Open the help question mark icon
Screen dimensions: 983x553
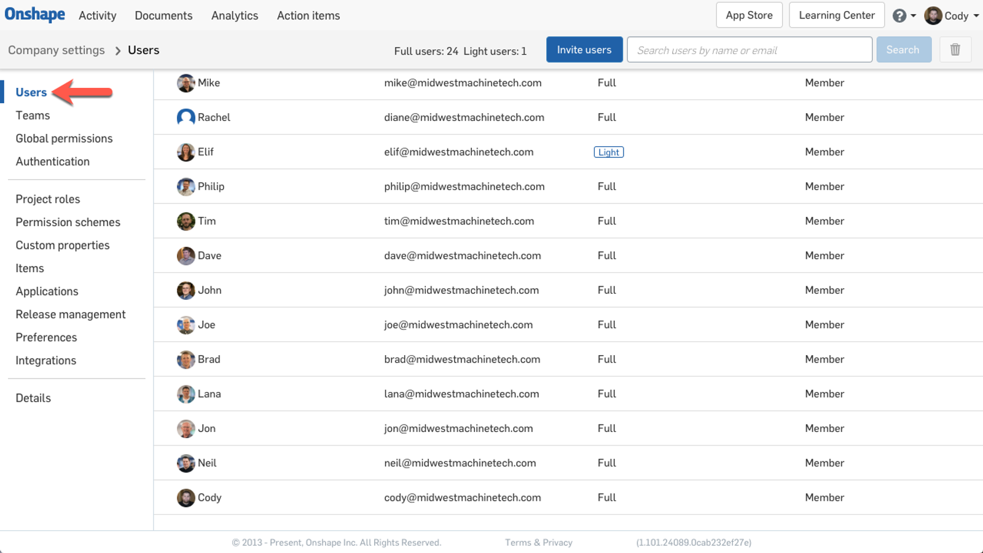tap(900, 15)
